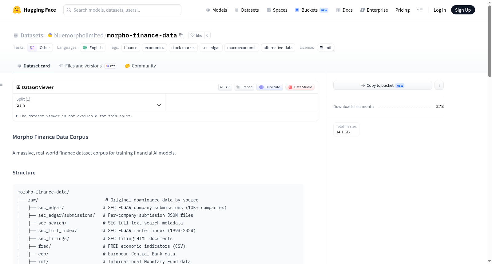Viewport: 492px width, 264px height.
Task: Open the morpho-finance-data dataset link
Action: [142, 35]
